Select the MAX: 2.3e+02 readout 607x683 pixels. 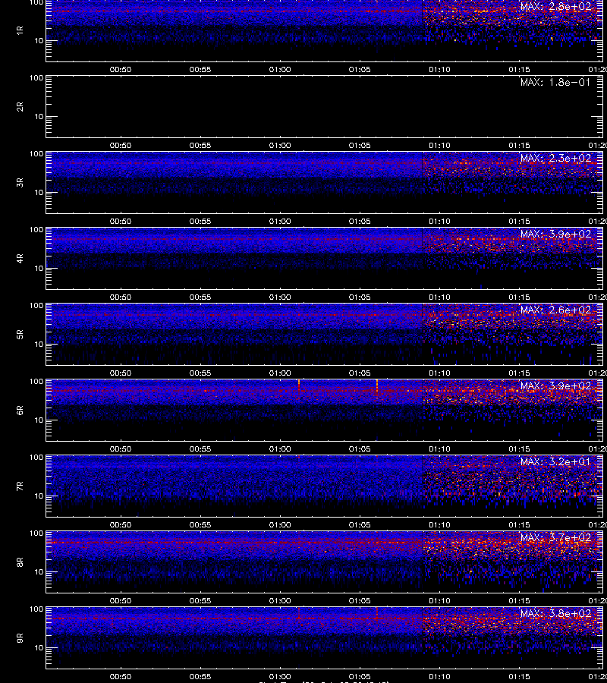pos(555,158)
